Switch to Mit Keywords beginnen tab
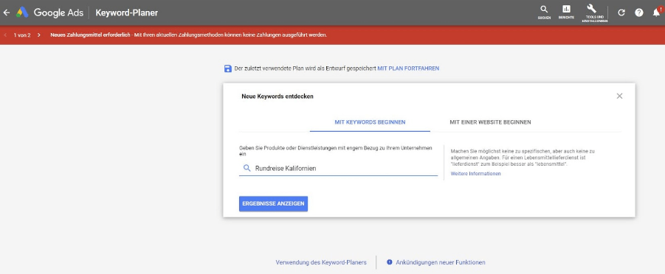The height and width of the screenshot is (274, 665). click(x=370, y=122)
